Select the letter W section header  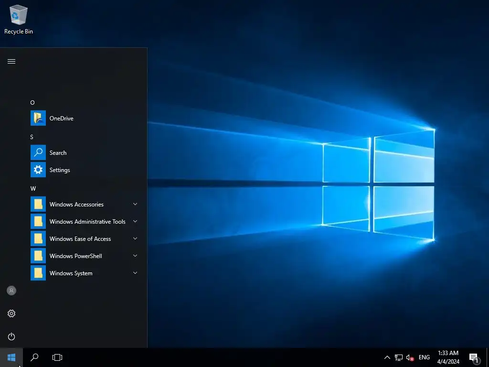pyautogui.click(x=33, y=188)
